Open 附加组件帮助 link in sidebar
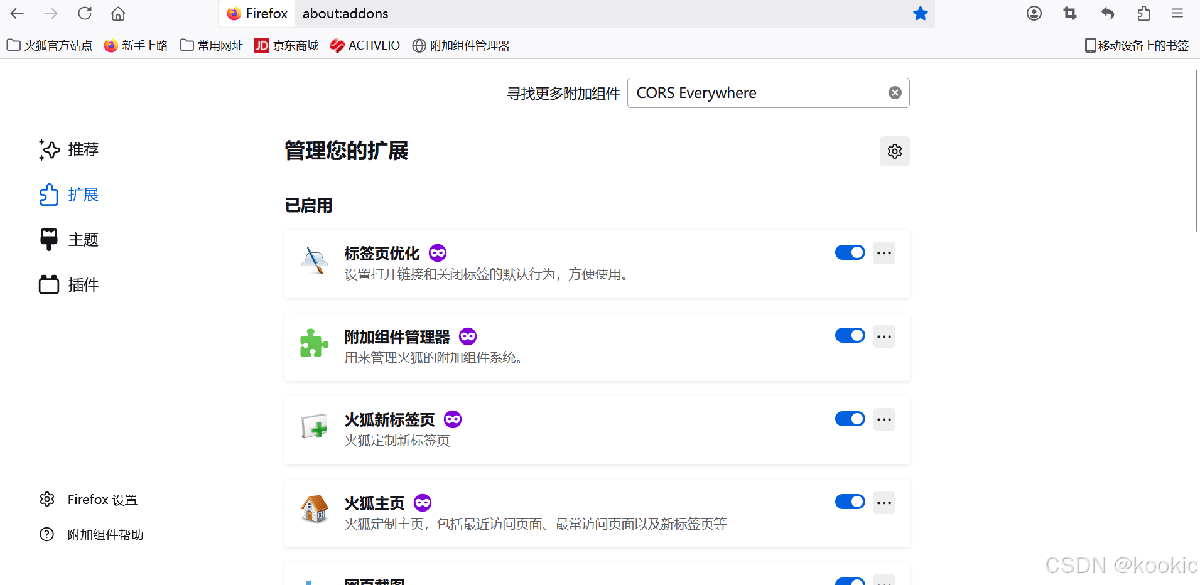The image size is (1200, 585). click(x=92, y=535)
